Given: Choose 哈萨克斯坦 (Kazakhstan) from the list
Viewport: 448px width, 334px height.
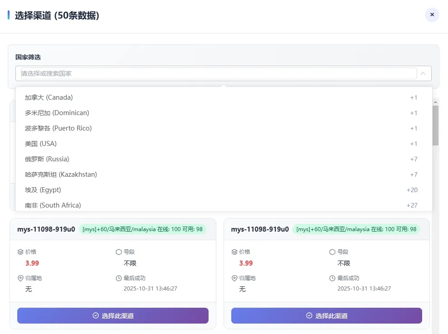Looking at the screenshot, I should coord(61,174).
